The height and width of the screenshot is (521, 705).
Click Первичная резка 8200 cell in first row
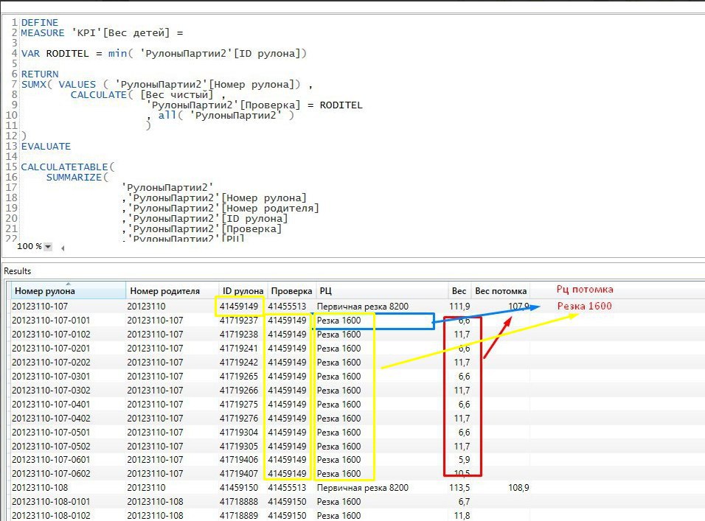(362, 306)
